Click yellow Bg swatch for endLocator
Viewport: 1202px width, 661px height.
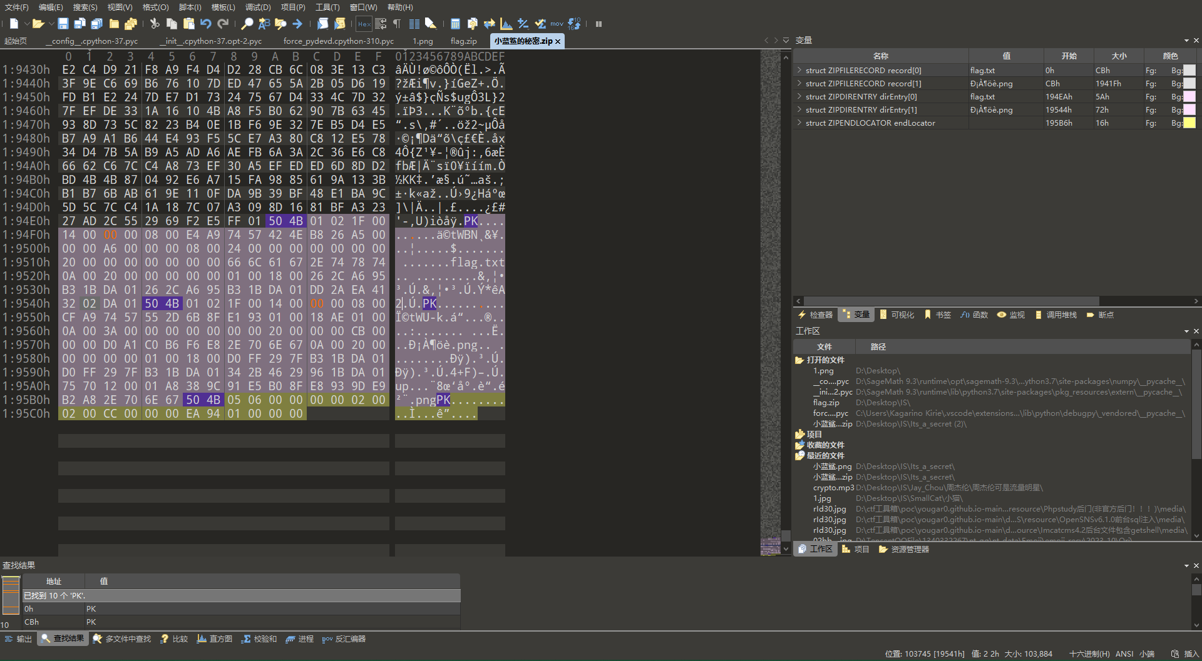1189,123
